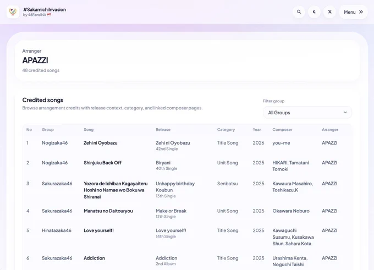Open the Menu button
The height and width of the screenshot is (270, 374).
(353, 12)
